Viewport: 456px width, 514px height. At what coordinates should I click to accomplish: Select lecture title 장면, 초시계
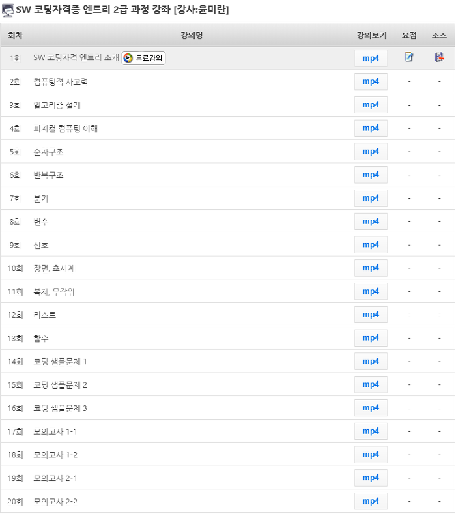point(54,268)
